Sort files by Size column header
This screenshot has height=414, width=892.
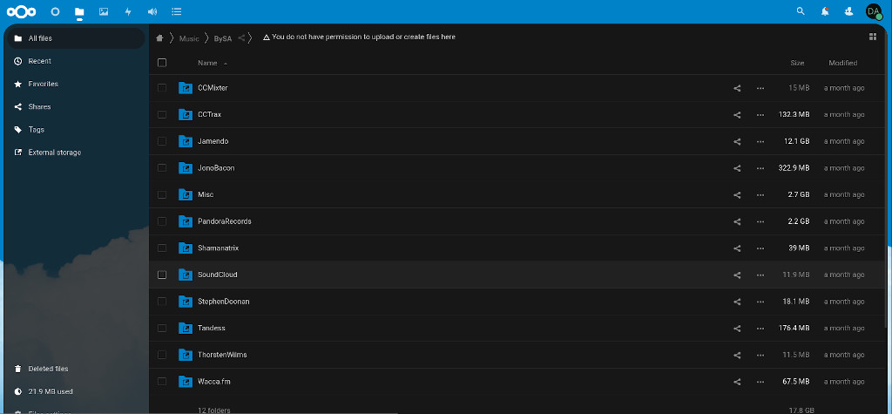(x=797, y=63)
